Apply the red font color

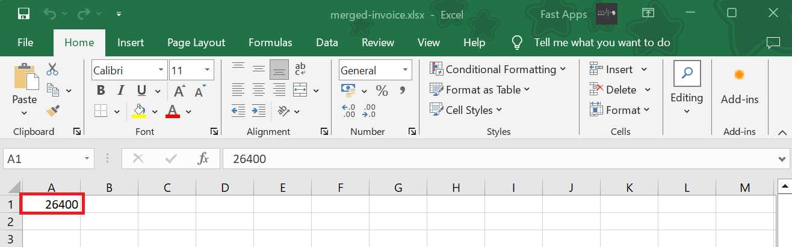tap(173, 111)
